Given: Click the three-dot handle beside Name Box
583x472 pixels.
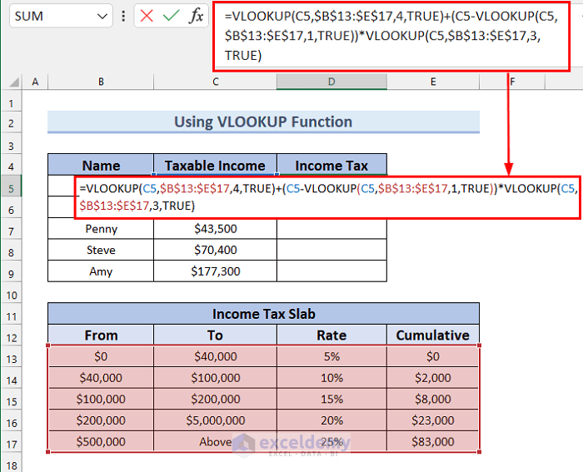Looking at the screenshot, I should coord(123,16).
